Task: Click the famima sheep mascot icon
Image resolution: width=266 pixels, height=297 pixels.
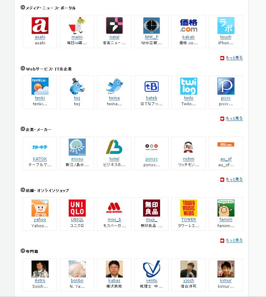Action: [226, 208]
